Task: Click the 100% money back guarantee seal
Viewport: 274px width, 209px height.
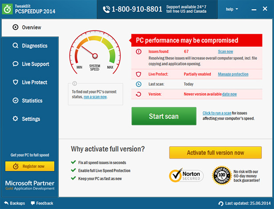Action: click(x=222, y=175)
